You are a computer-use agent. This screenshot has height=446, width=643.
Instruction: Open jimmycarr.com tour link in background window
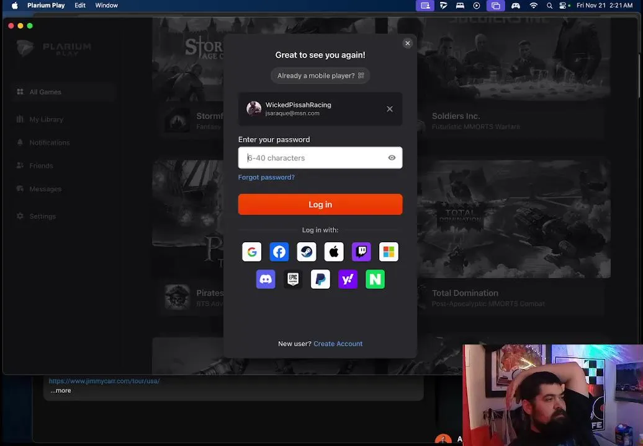[x=104, y=381]
